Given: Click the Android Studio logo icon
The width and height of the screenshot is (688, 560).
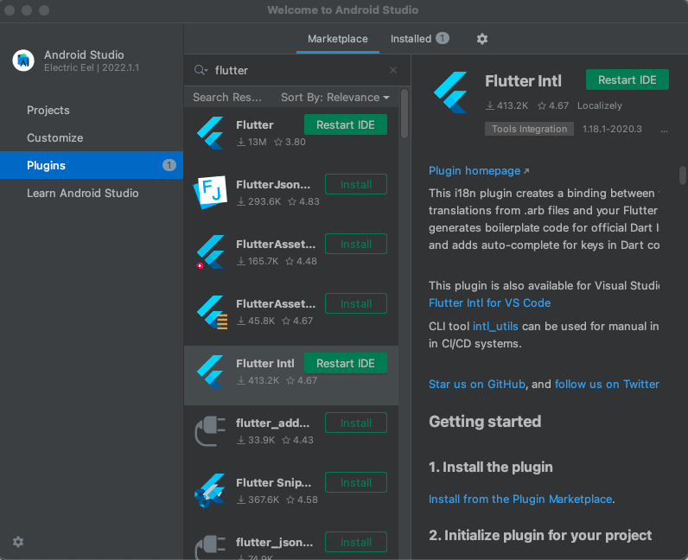Looking at the screenshot, I should [23, 60].
